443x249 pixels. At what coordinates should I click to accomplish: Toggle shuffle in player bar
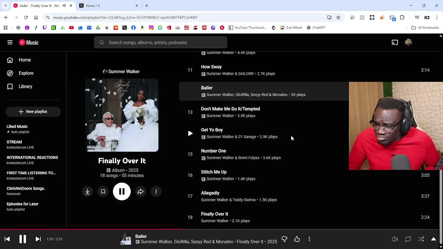tap(421, 239)
